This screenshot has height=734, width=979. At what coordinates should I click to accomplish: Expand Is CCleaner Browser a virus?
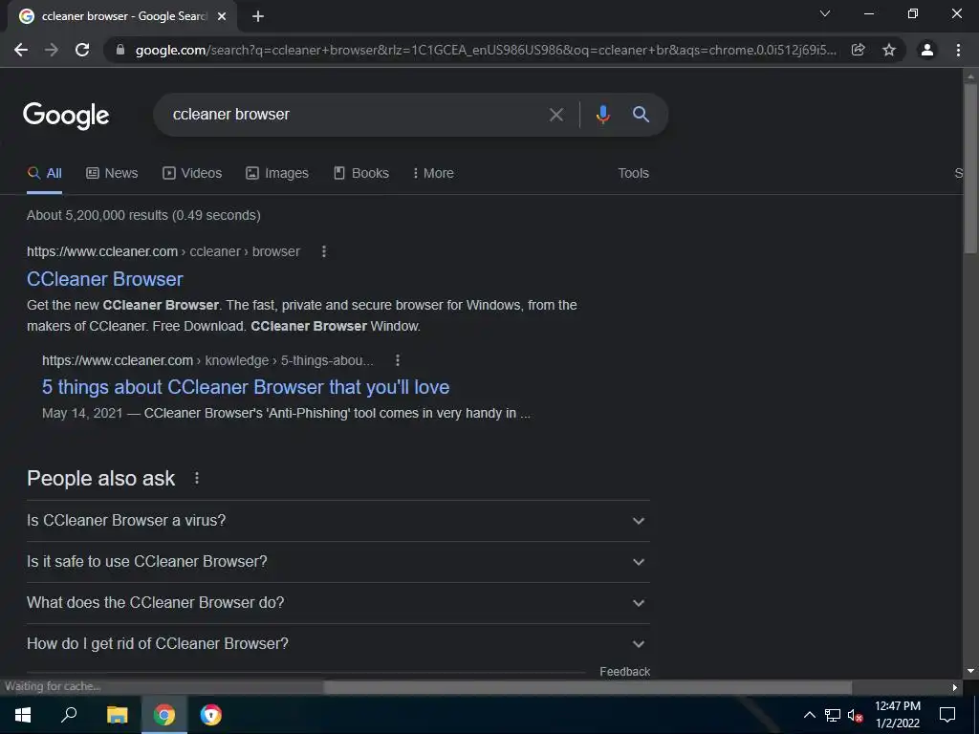click(337, 521)
